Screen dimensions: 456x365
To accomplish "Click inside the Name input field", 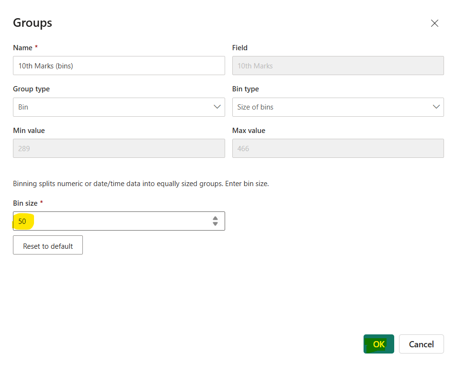I will [119, 66].
